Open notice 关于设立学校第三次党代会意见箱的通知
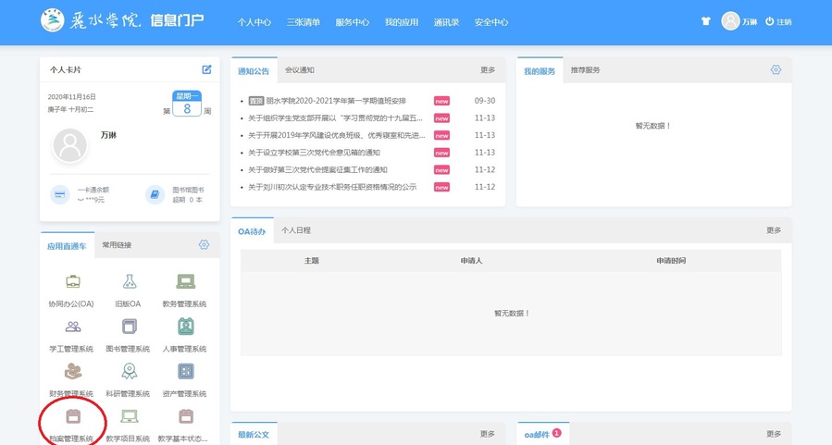832x445 pixels. click(314, 153)
